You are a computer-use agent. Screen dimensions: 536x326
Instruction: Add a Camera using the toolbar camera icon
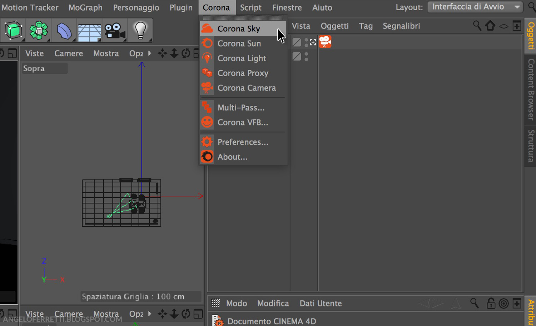click(x=115, y=31)
